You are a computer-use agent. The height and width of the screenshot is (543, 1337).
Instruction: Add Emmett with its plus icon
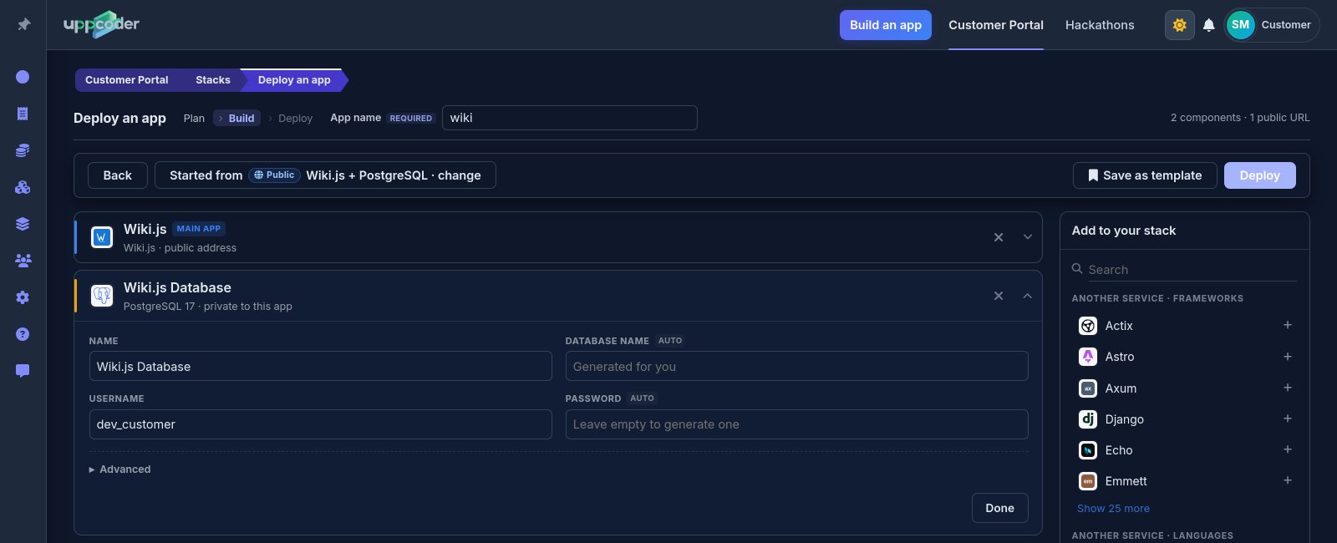[1287, 480]
